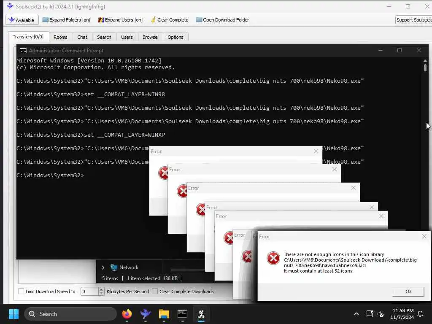The height and width of the screenshot is (324, 432).
Task: Click the Support Soulseek button
Action: point(413,20)
